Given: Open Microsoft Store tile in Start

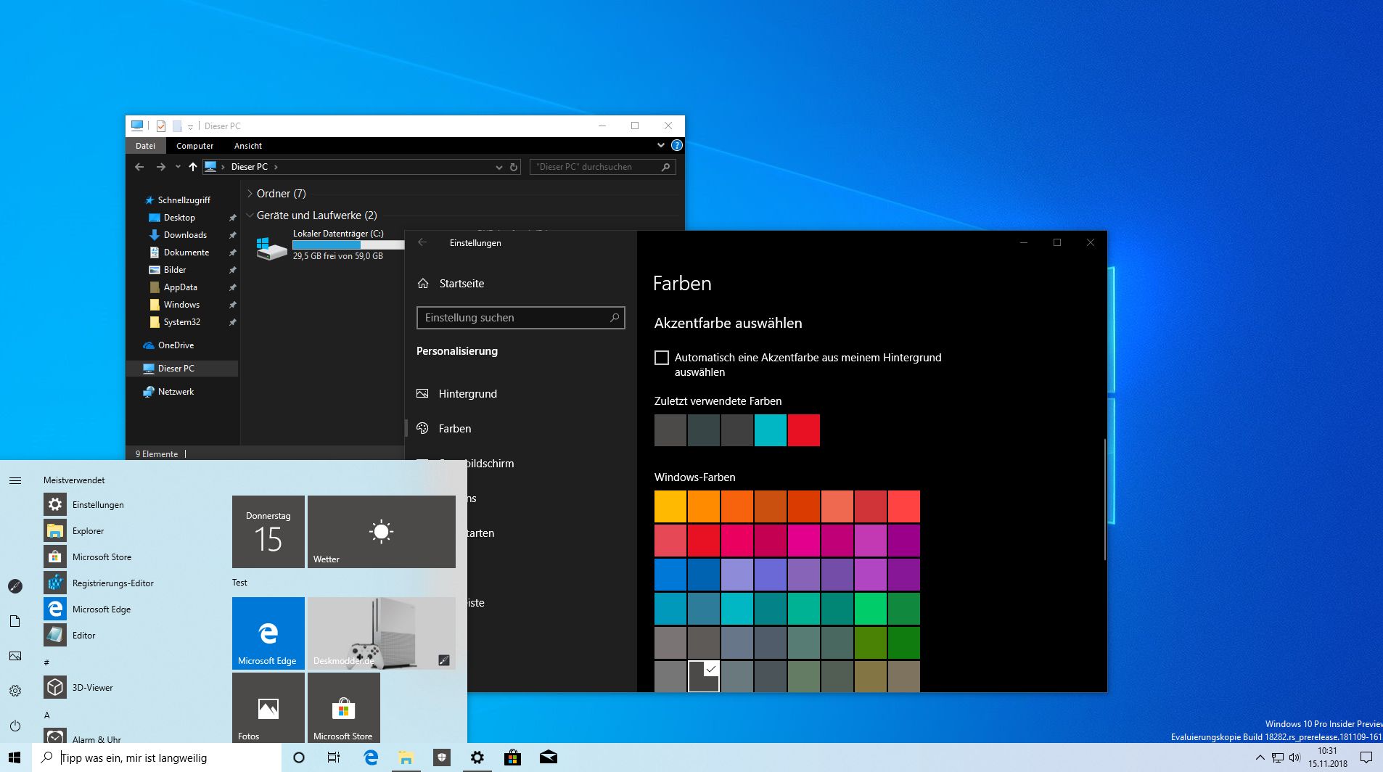Looking at the screenshot, I should pos(344,709).
